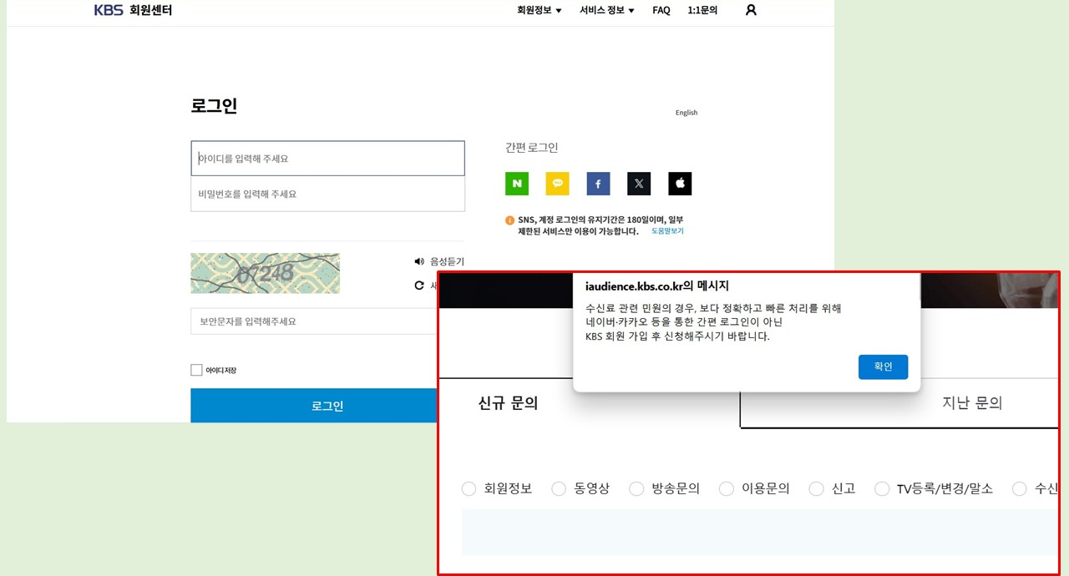Click the 간편 로그인 heading text
The height and width of the screenshot is (576, 1069).
[531, 148]
